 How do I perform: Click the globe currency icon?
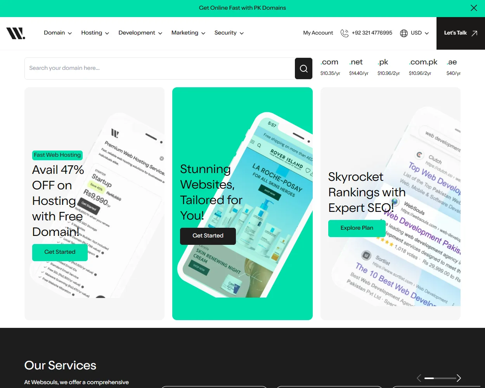click(404, 33)
